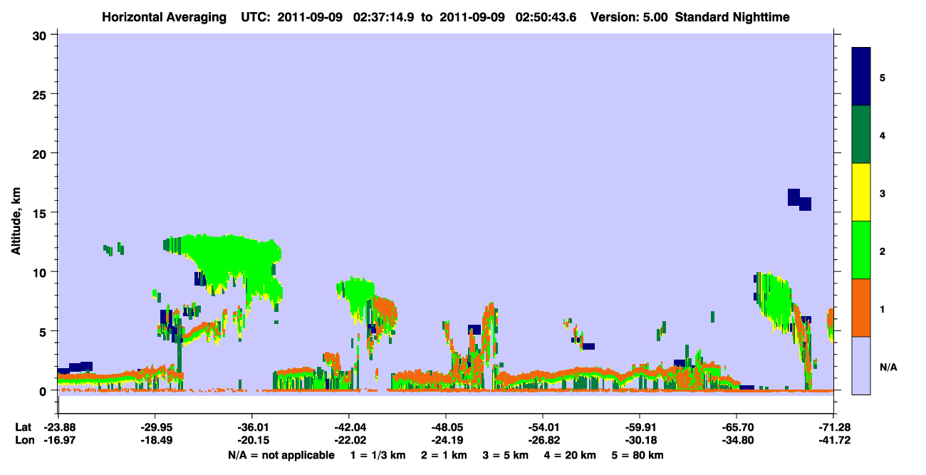926x475 pixels.
Task: Click the dark blue color bar segment 5
Action: click(861, 77)
